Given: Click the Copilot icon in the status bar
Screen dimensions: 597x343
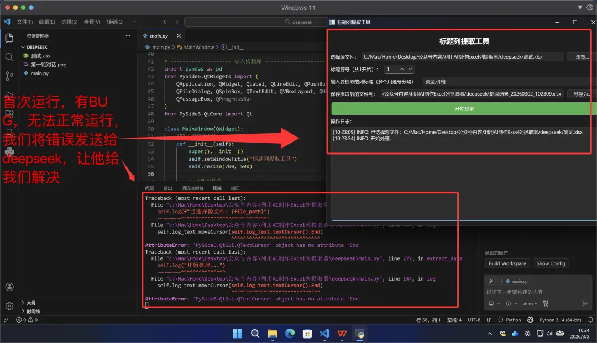Looking at the screenshot, I should [x=530, y=320].
